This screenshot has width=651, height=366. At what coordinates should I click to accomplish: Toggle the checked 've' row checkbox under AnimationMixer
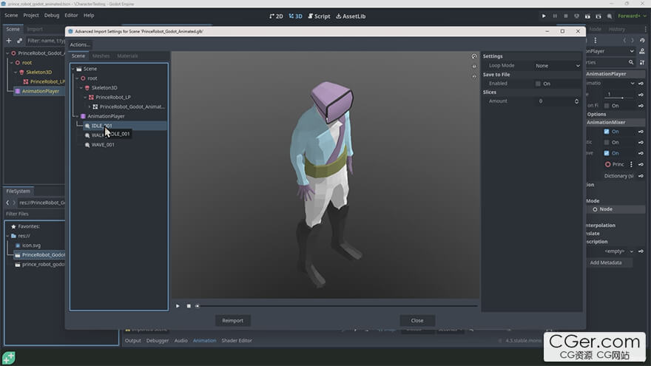coord(607,153)
